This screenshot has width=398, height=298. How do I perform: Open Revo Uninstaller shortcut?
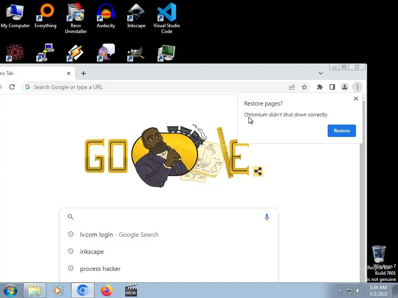click(76, 18)
